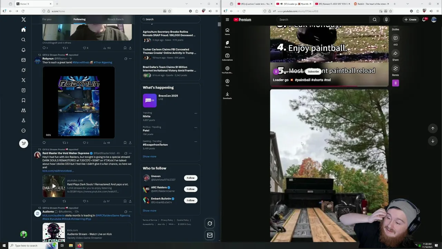The height and width of the screenshot is (249, 442).
Task: Open Notifications bell in X sidebar
Action: 23,50
